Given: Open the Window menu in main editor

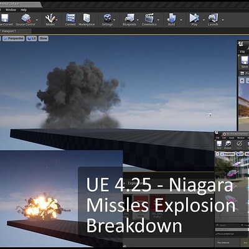Looking at the screenshot, I should (11, 10).
